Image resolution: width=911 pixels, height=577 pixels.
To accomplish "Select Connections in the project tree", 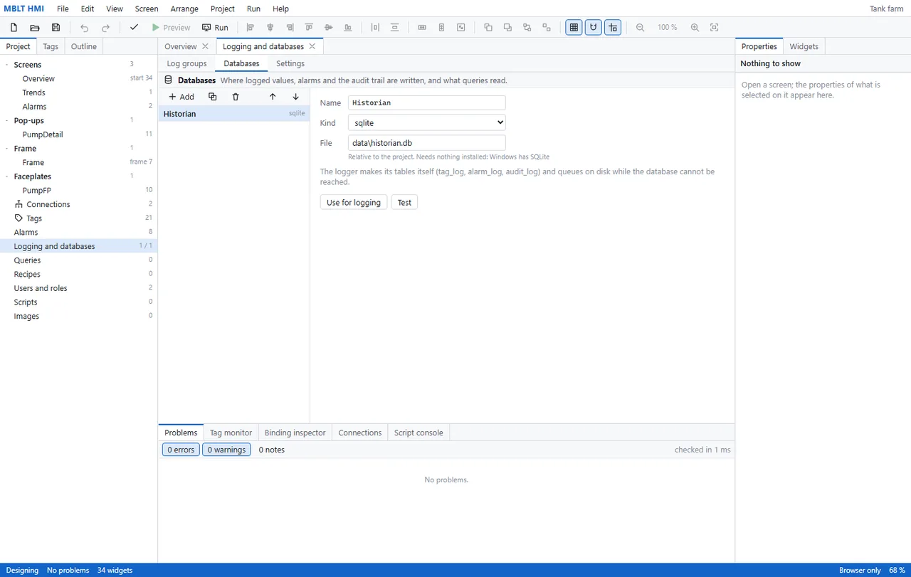I will 78,204.
